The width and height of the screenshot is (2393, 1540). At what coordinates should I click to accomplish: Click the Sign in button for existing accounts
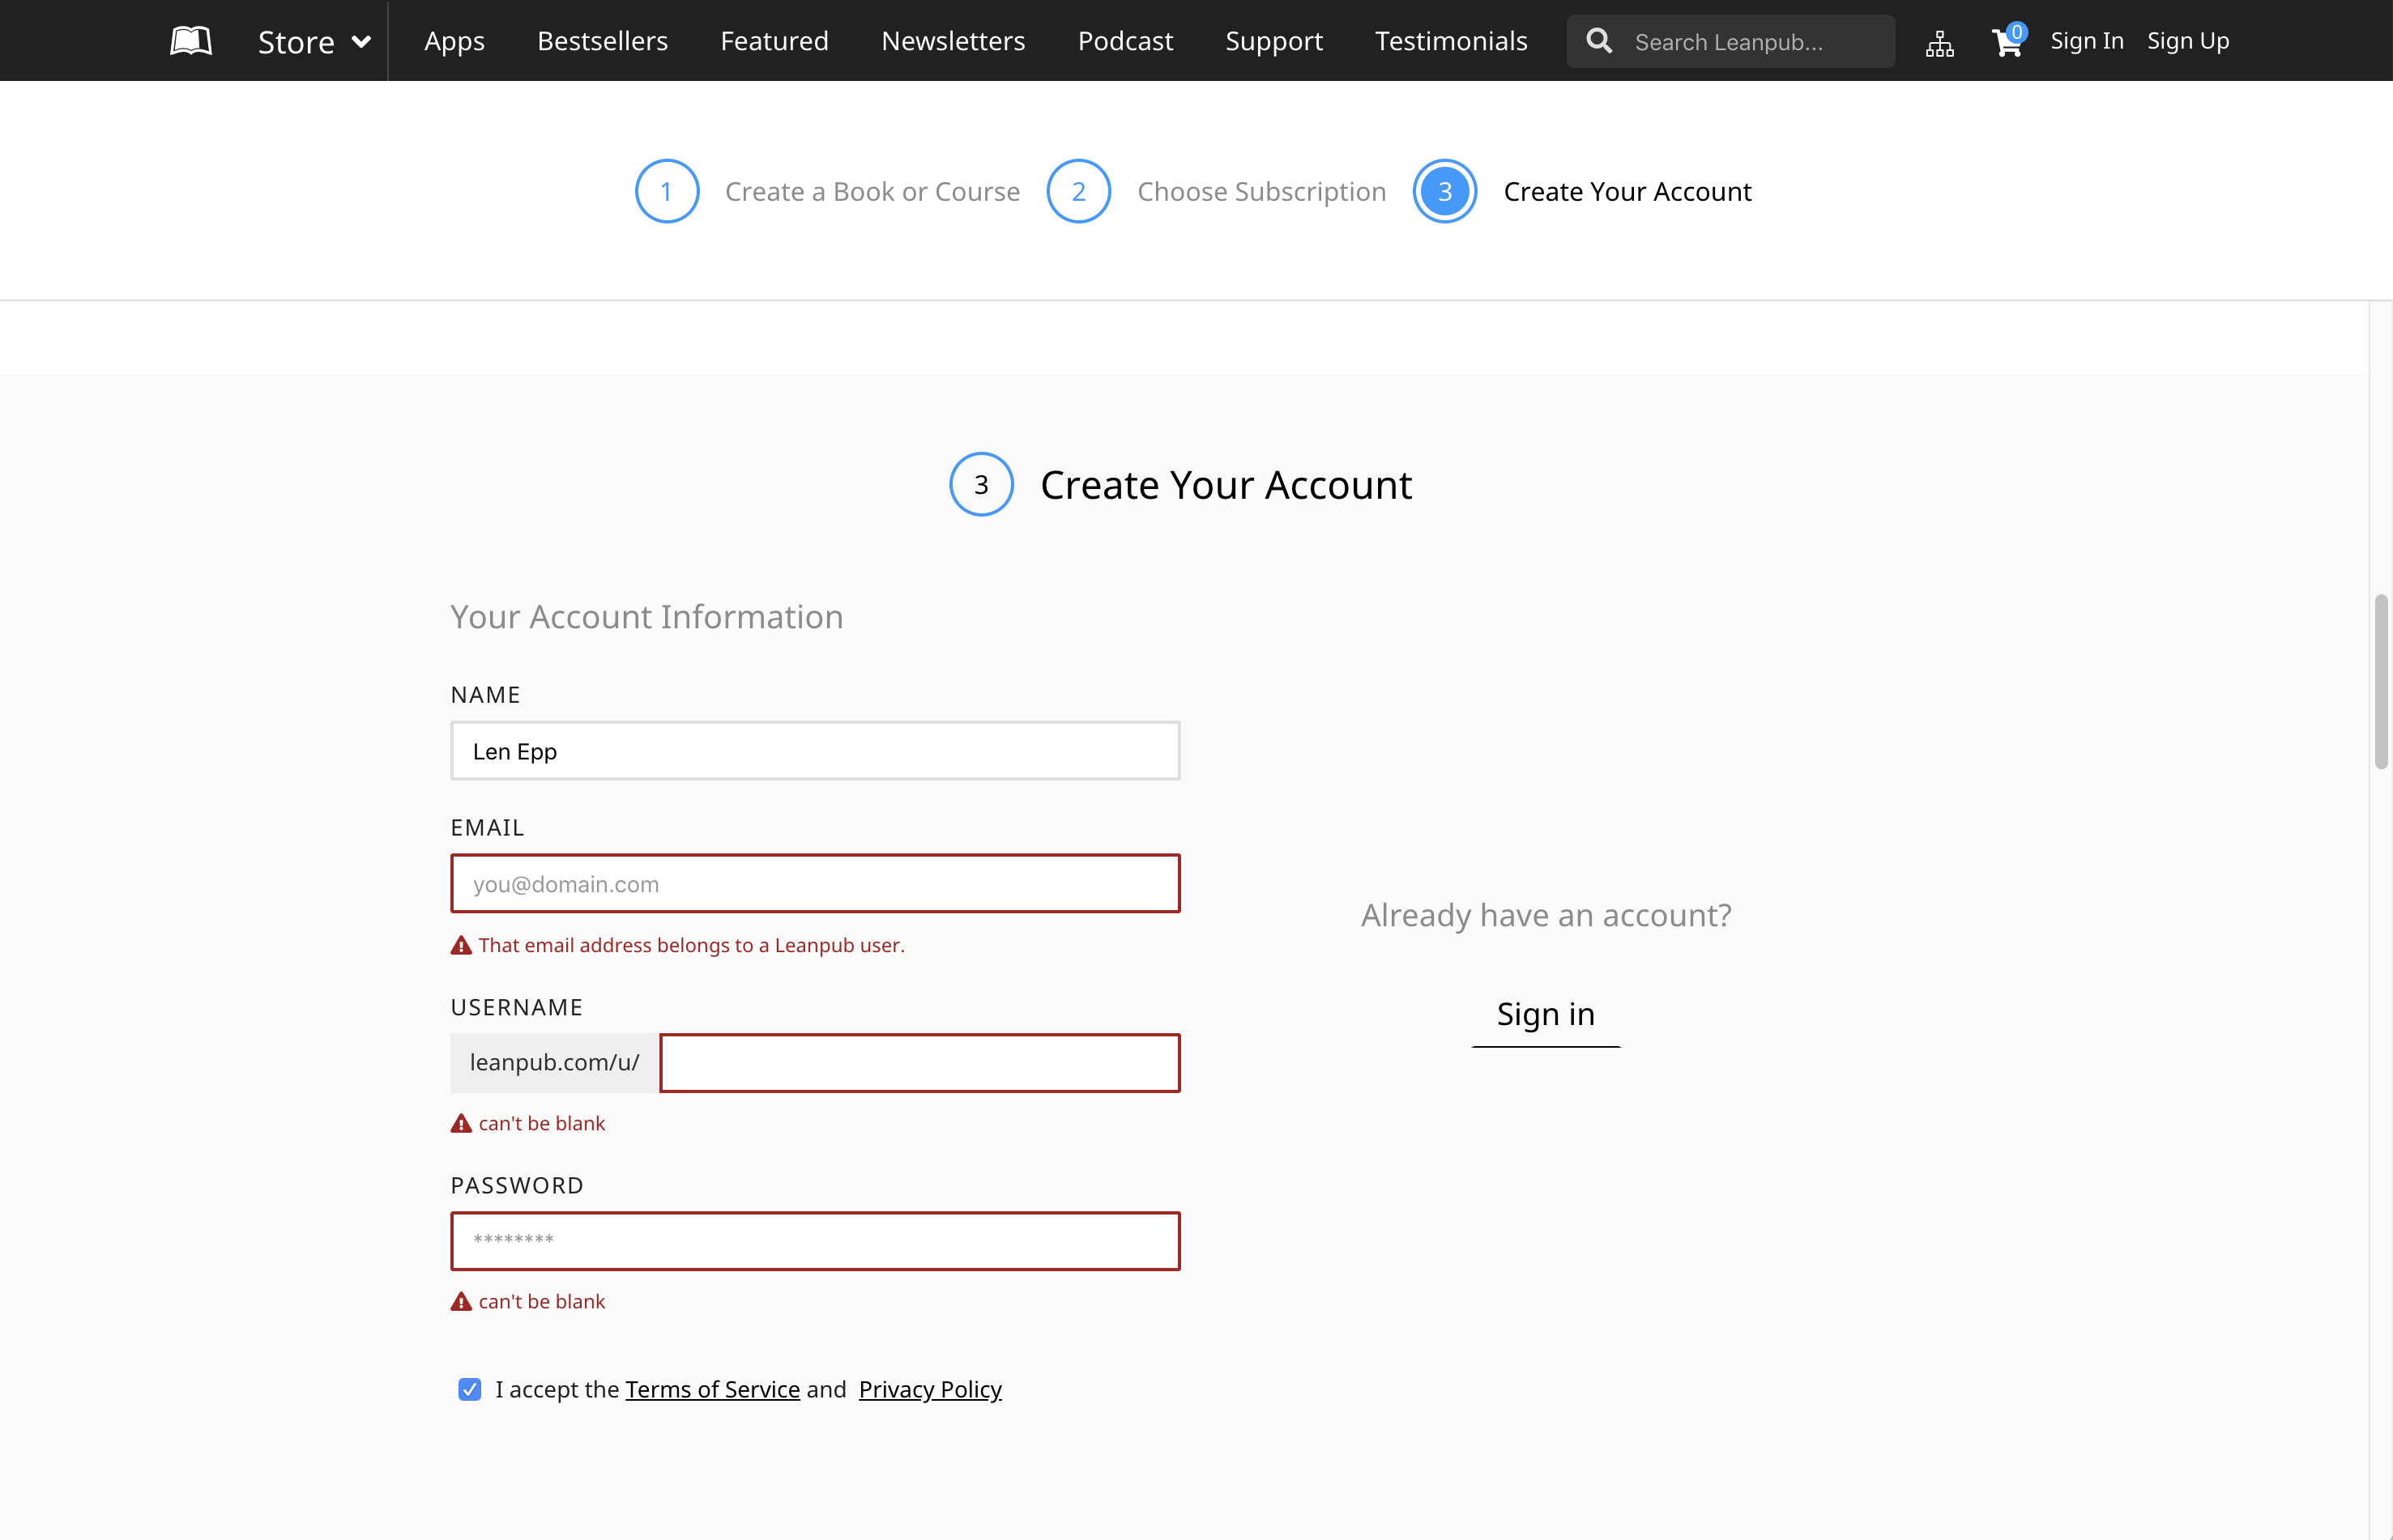(1546, 1014)
